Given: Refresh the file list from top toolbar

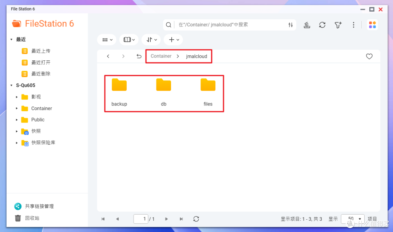Looking at the screenshot, I should [322, 25].
